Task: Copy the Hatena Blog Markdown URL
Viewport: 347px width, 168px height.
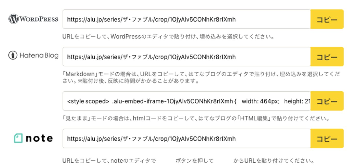Action: click(x=327, y=57)
